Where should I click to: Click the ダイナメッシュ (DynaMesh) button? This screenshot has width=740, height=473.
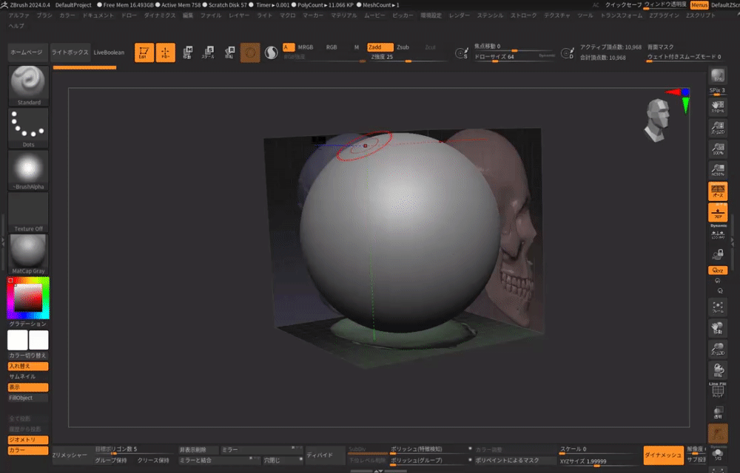click(x=663, y=455)
